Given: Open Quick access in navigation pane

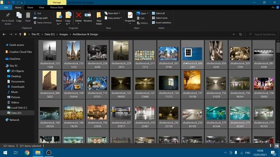Looking at the screenshot, I should 17,45.
